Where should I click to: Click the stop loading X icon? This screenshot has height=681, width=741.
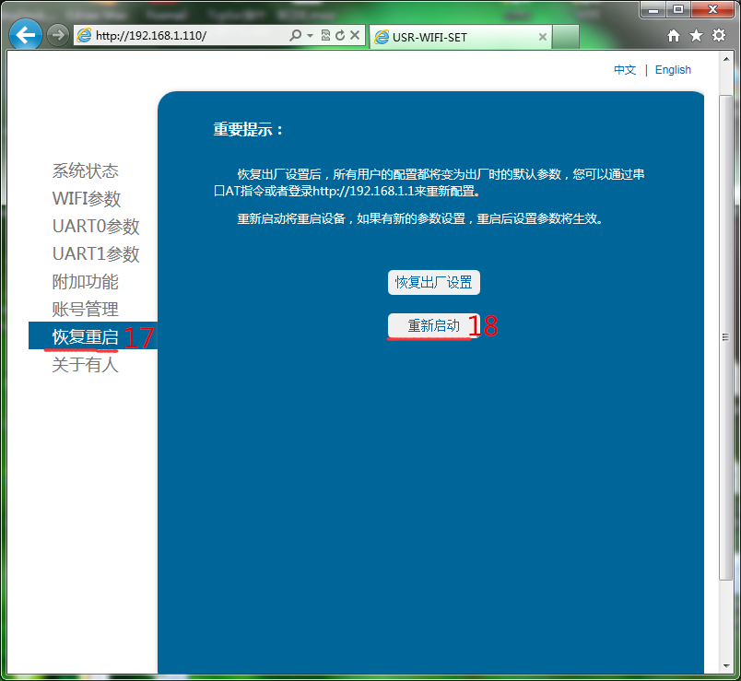(355, 36)
